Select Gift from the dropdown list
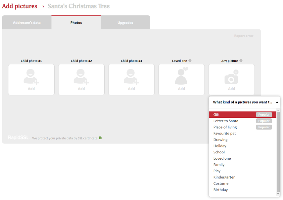 (x=216, y=115)
